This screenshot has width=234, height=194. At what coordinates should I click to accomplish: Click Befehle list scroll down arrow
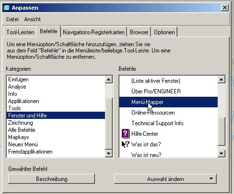[x=222, y=154]
